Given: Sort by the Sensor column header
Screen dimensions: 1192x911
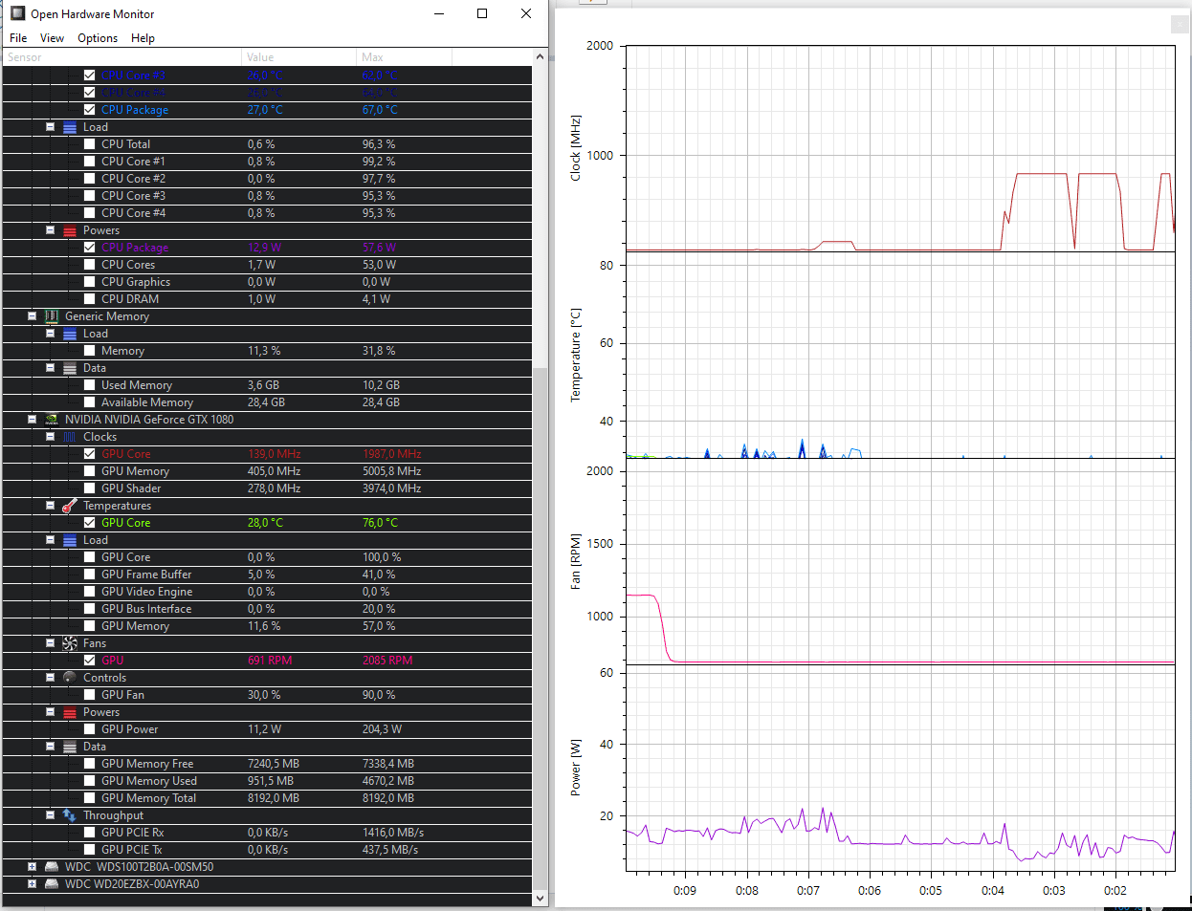Looking at the screenshot, I should point(121,57).
